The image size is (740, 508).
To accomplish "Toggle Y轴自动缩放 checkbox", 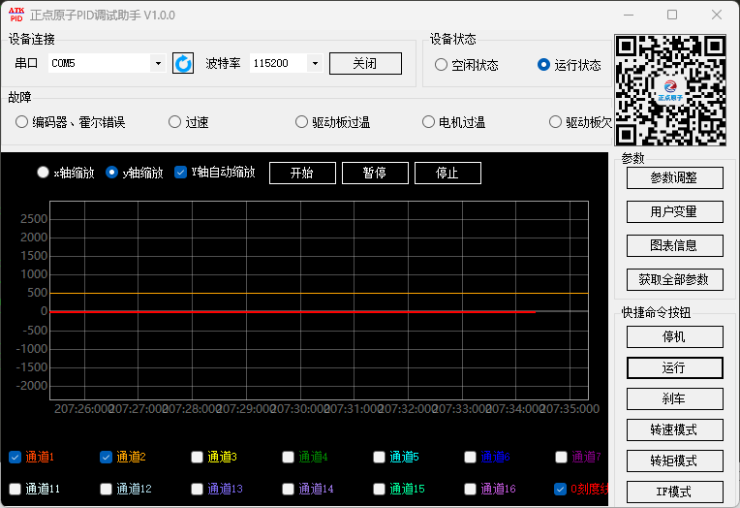I will point(181,173).
